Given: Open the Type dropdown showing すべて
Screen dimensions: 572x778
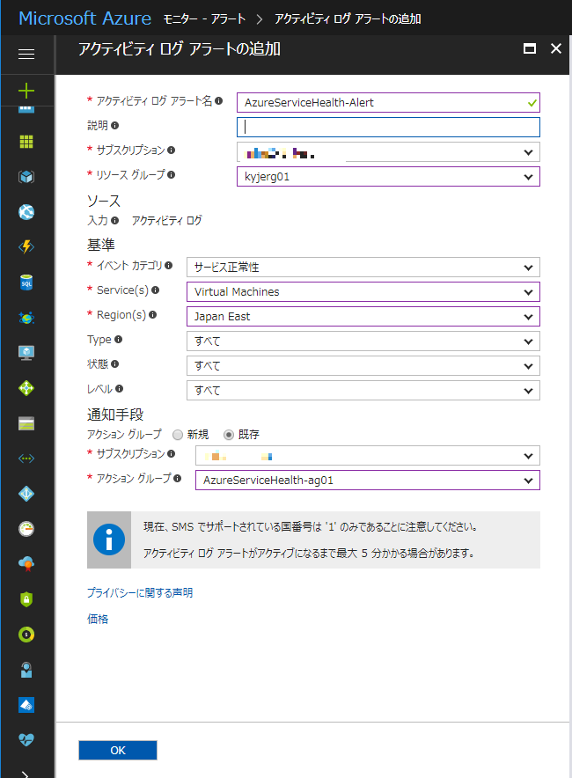Looking at the screenshot, I should [x=363, y=341].
